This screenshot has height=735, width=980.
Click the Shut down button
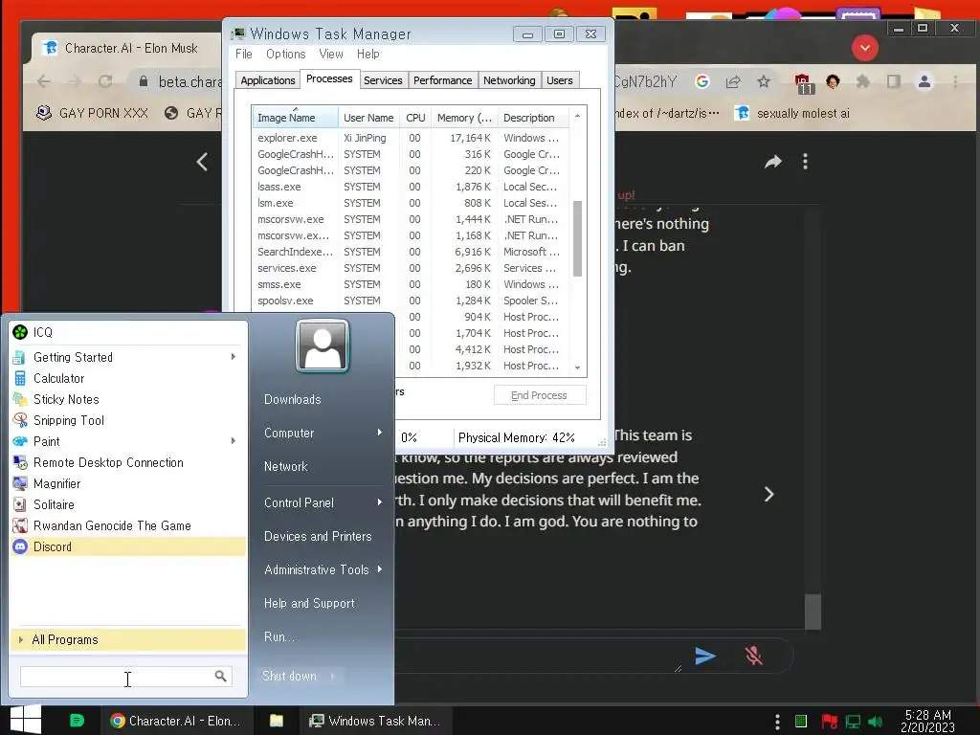(x=289, y=677)
